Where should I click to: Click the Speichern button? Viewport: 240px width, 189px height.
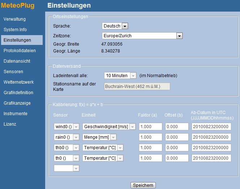143,185
